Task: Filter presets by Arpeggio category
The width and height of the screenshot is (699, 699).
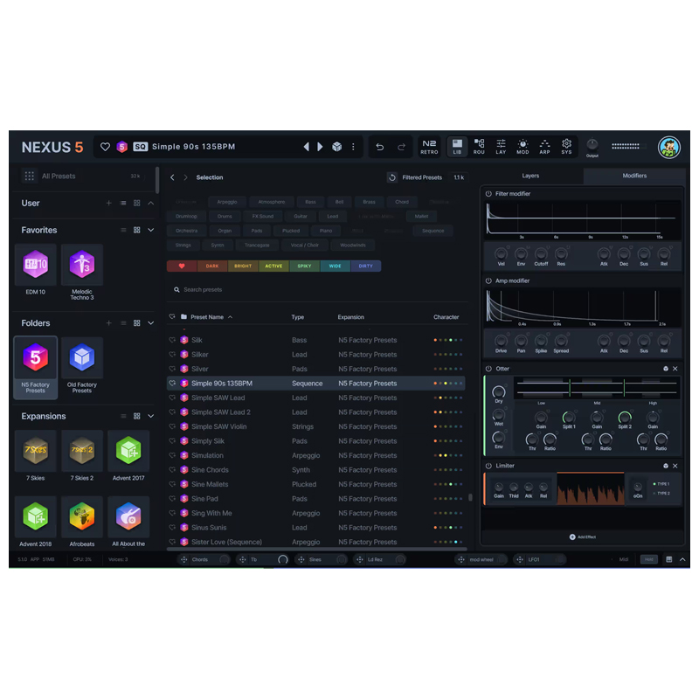Action: (227, 202)
